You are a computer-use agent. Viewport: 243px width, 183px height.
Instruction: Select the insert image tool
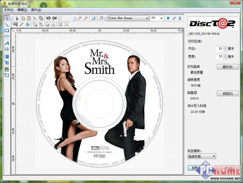(7, 70)
